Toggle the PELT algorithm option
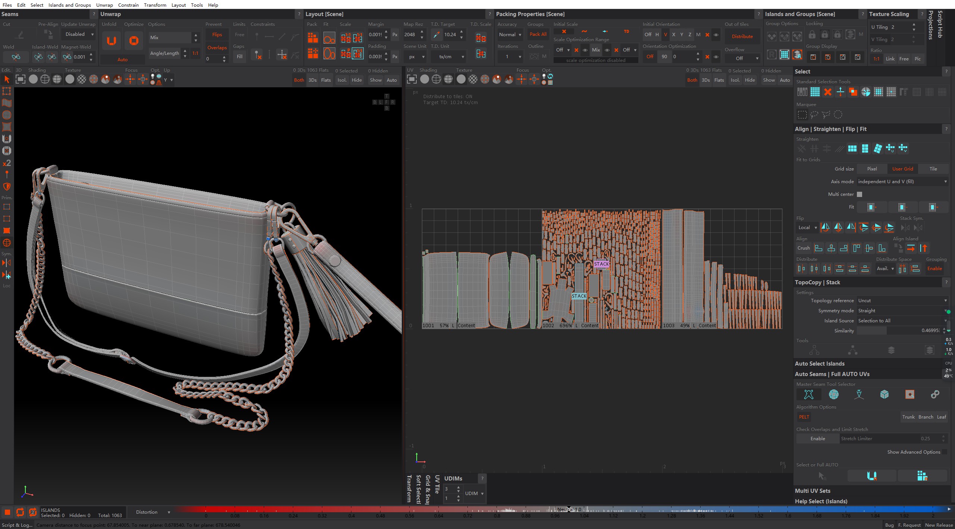 coord(804,417)
